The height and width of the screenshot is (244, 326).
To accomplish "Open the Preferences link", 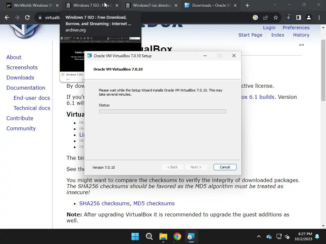I will [296, 28].
